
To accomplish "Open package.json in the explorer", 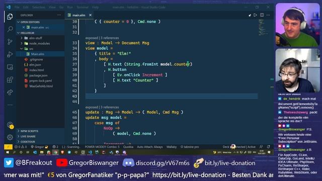I will tap(38, 75).
